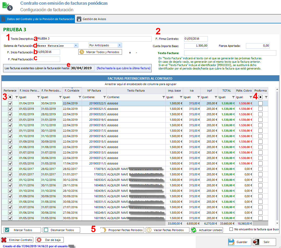Click Vaciar Fechas Periodos button
The width and height of the screenshot is (281, 248).
pyautogui.click(x=167, y=230)
